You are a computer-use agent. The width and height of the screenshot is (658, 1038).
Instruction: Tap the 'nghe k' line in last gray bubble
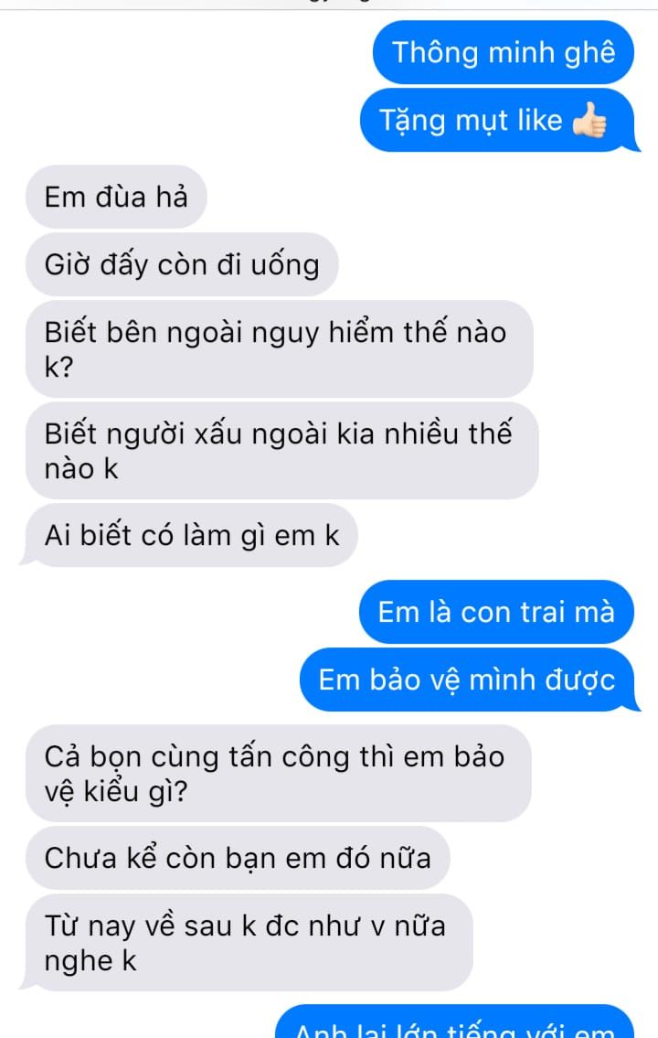pos(90,960)
